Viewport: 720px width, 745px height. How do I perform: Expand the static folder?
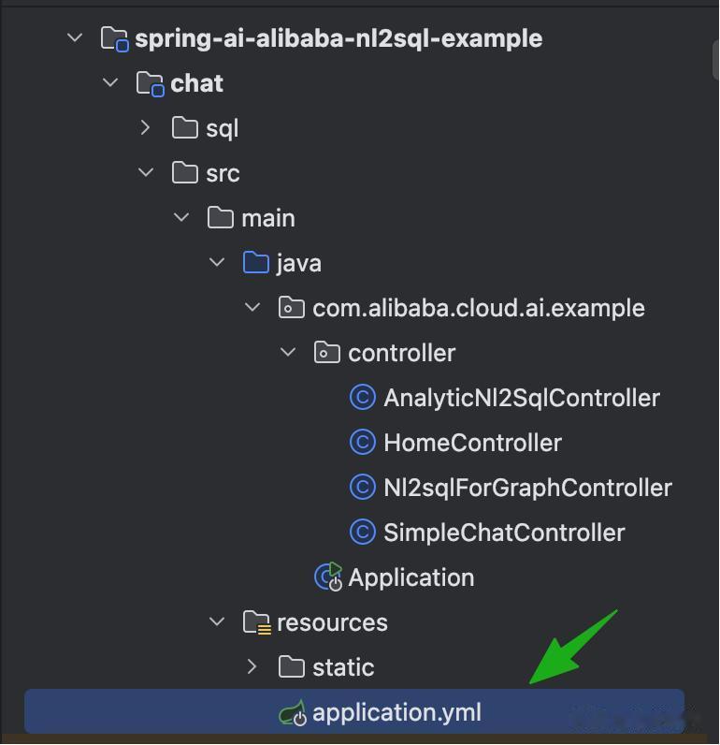(x=252, y=666)
